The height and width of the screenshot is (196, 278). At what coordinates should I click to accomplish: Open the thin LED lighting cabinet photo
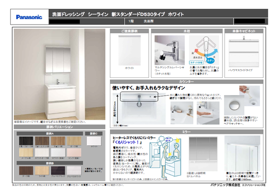[242, 153]
